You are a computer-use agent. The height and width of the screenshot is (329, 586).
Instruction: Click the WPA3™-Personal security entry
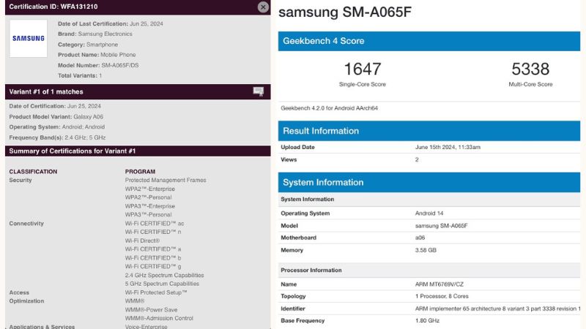(148, 214)
